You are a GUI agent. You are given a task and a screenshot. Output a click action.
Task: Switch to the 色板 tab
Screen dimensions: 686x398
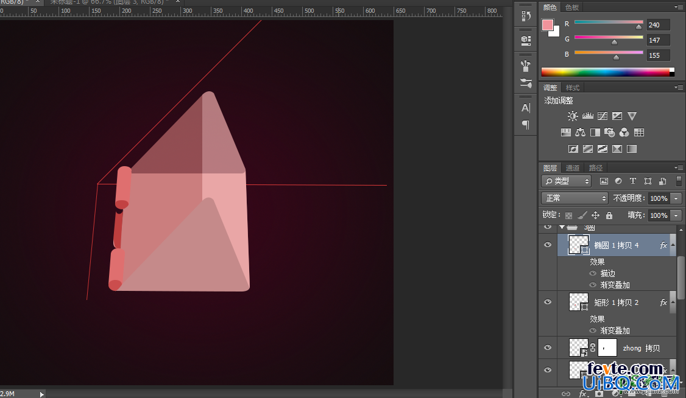(572, 7)
